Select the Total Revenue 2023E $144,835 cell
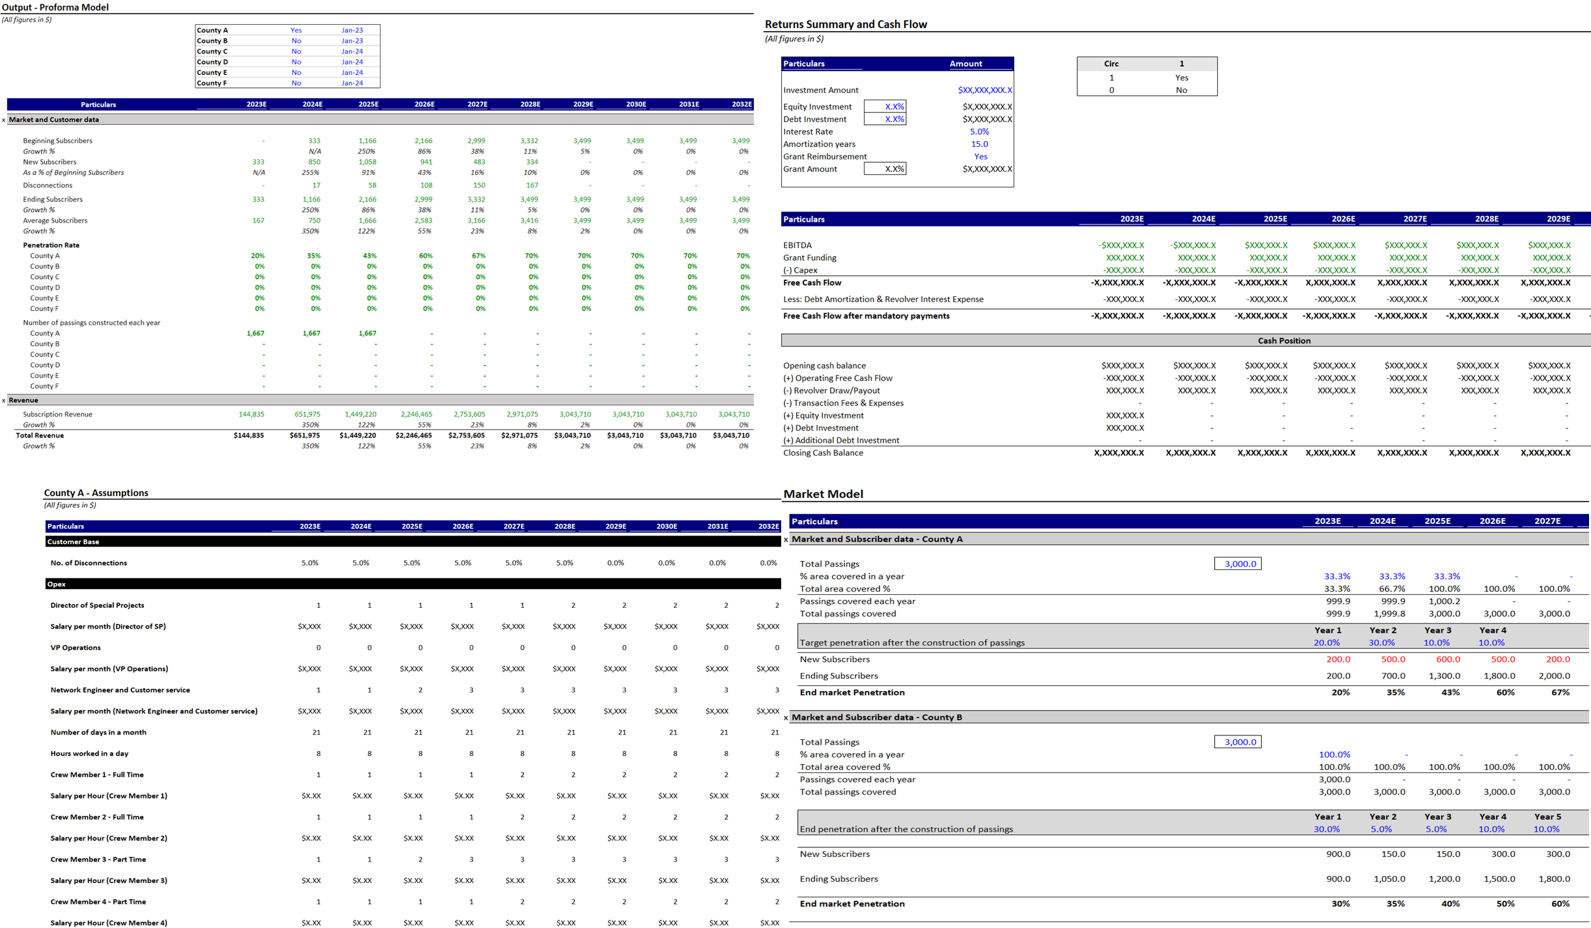1591x928 pixels. coord(248,436)
